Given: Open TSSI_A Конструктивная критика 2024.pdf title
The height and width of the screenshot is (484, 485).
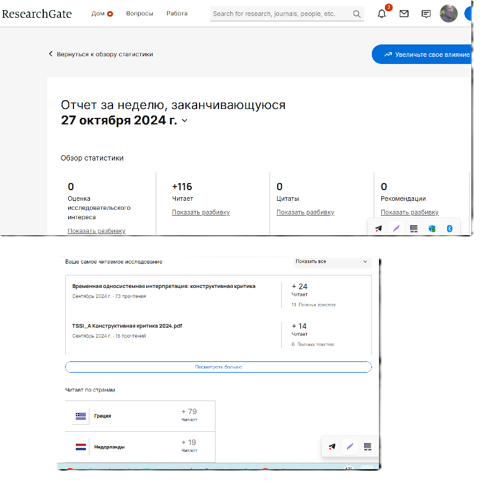Looking at the screenshot, I should [x=127, y=326].
